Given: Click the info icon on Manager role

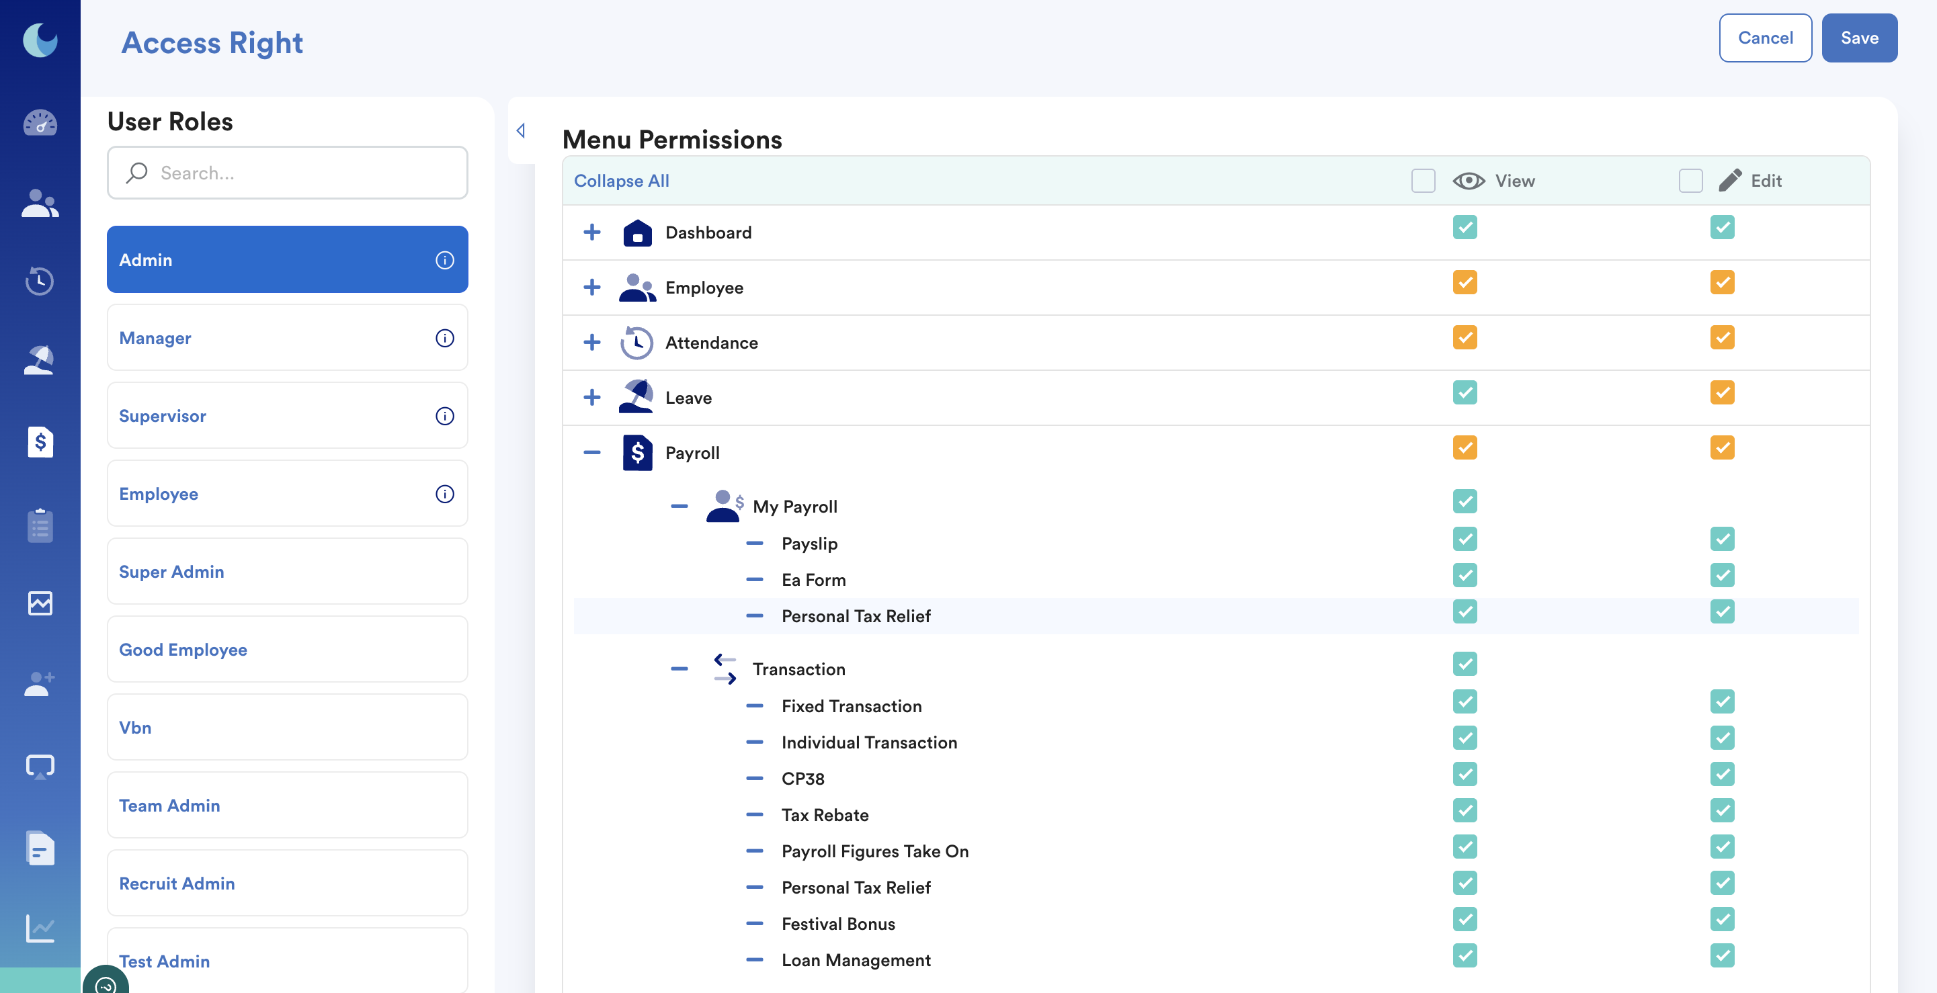Looking at the screenshot, I should [444, 338].
